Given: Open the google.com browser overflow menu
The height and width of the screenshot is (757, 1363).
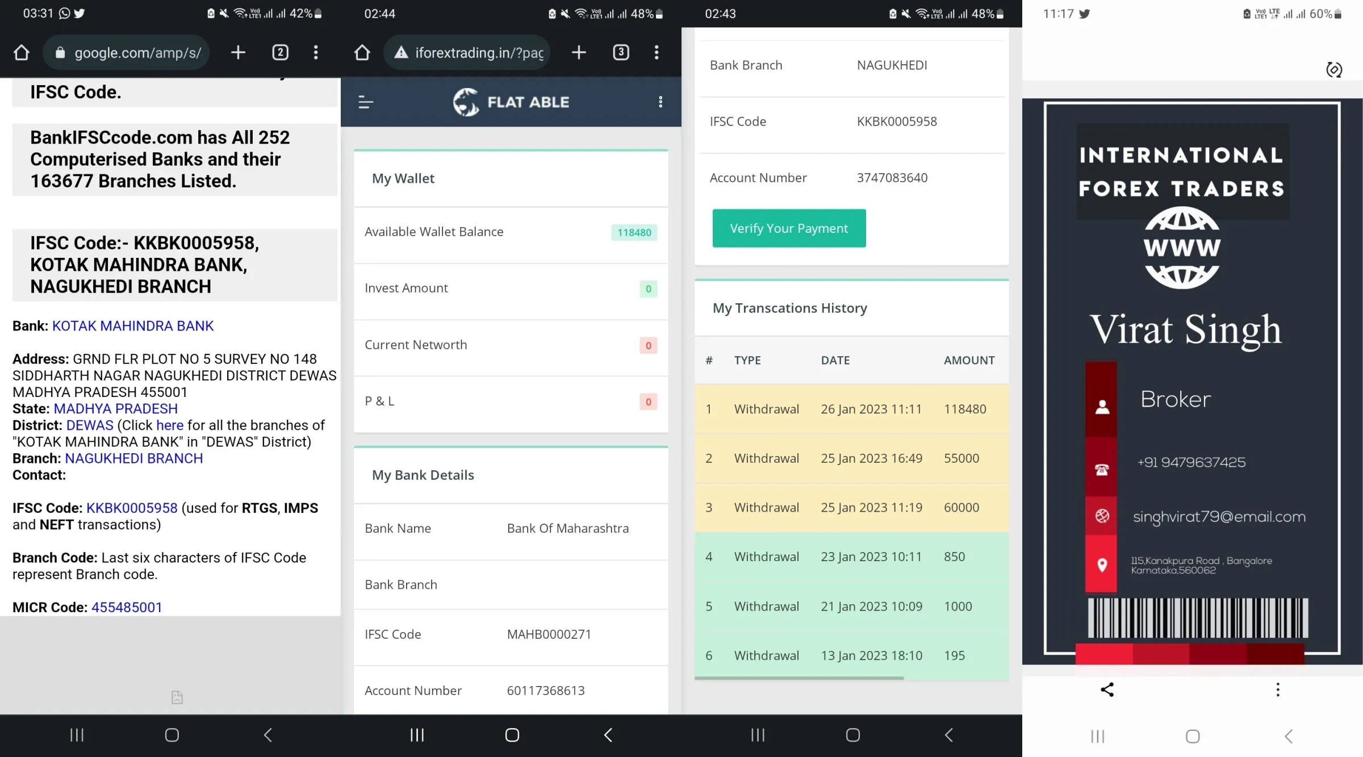Looking at the screenshot, I should [316, 53].
